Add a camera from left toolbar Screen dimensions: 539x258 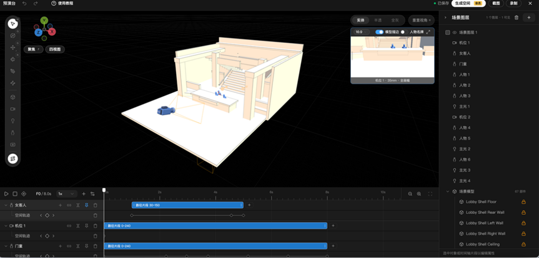(x=12, y=109)
